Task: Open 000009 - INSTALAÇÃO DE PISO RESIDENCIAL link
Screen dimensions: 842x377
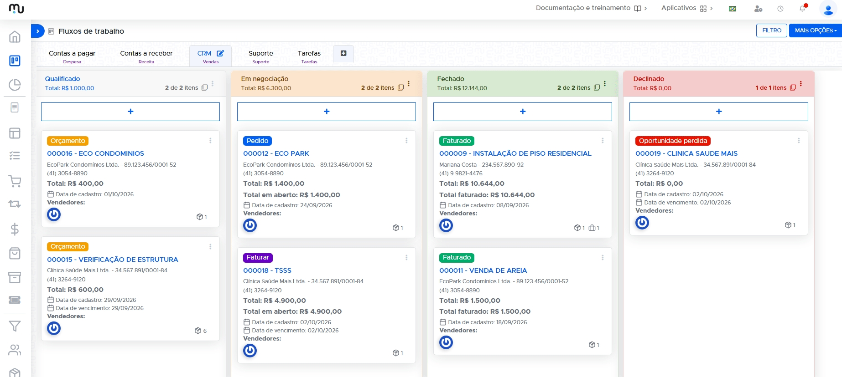Action: (515, 153)
